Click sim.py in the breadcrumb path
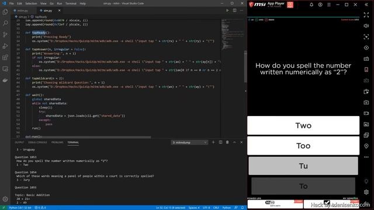This screenshot has width=374, height=210. click(23, 17)
